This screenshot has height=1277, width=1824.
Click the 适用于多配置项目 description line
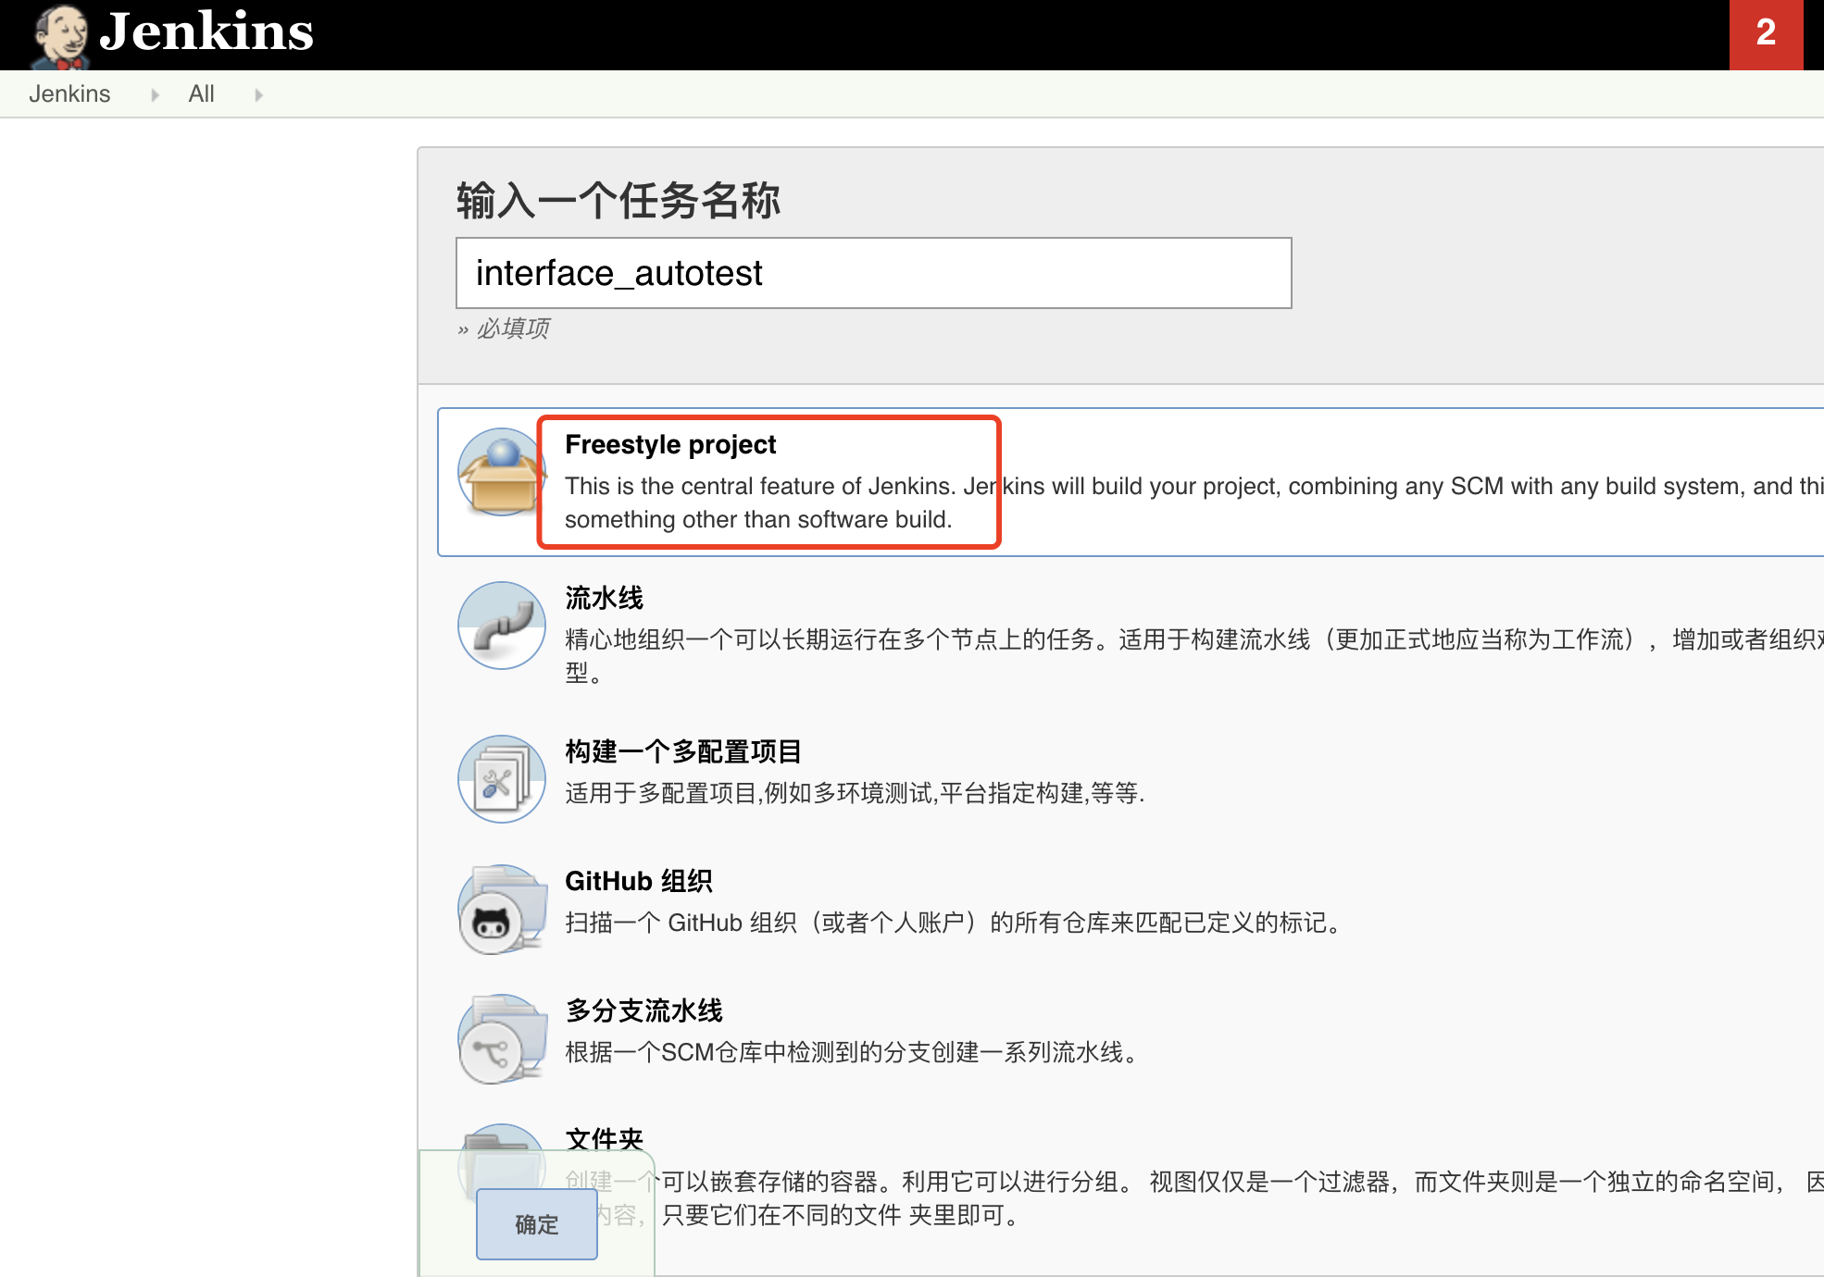[x=855, y=793]
